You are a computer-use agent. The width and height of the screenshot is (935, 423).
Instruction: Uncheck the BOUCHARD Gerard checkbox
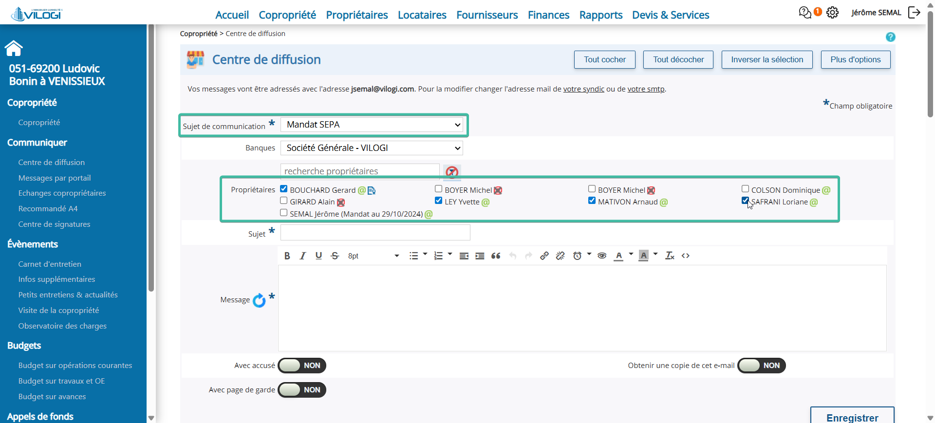tap(284, 189)
